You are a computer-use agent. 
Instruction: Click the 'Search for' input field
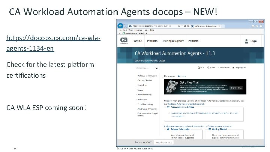tap(145, 68)
